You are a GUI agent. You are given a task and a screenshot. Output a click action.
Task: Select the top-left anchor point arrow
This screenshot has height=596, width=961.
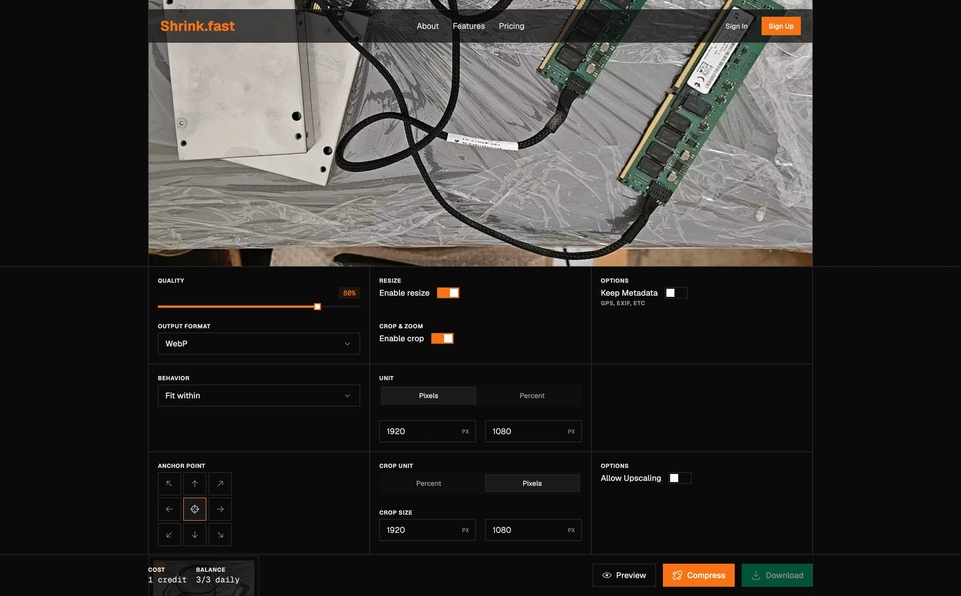[169, 484]
